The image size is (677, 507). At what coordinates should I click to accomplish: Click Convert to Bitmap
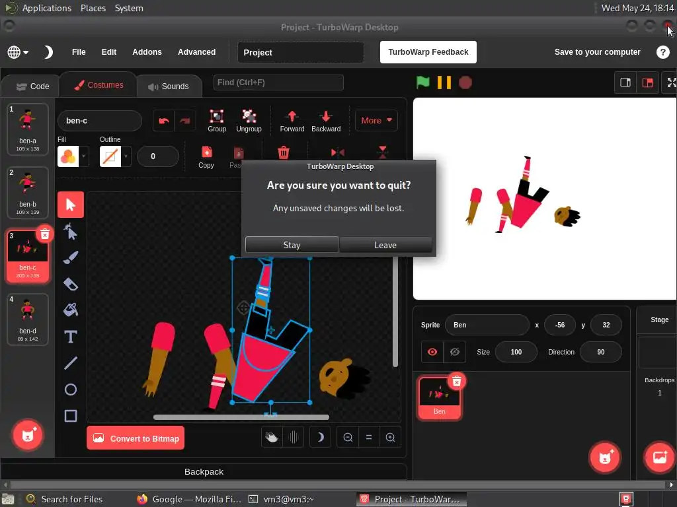[x=136, y=438]
